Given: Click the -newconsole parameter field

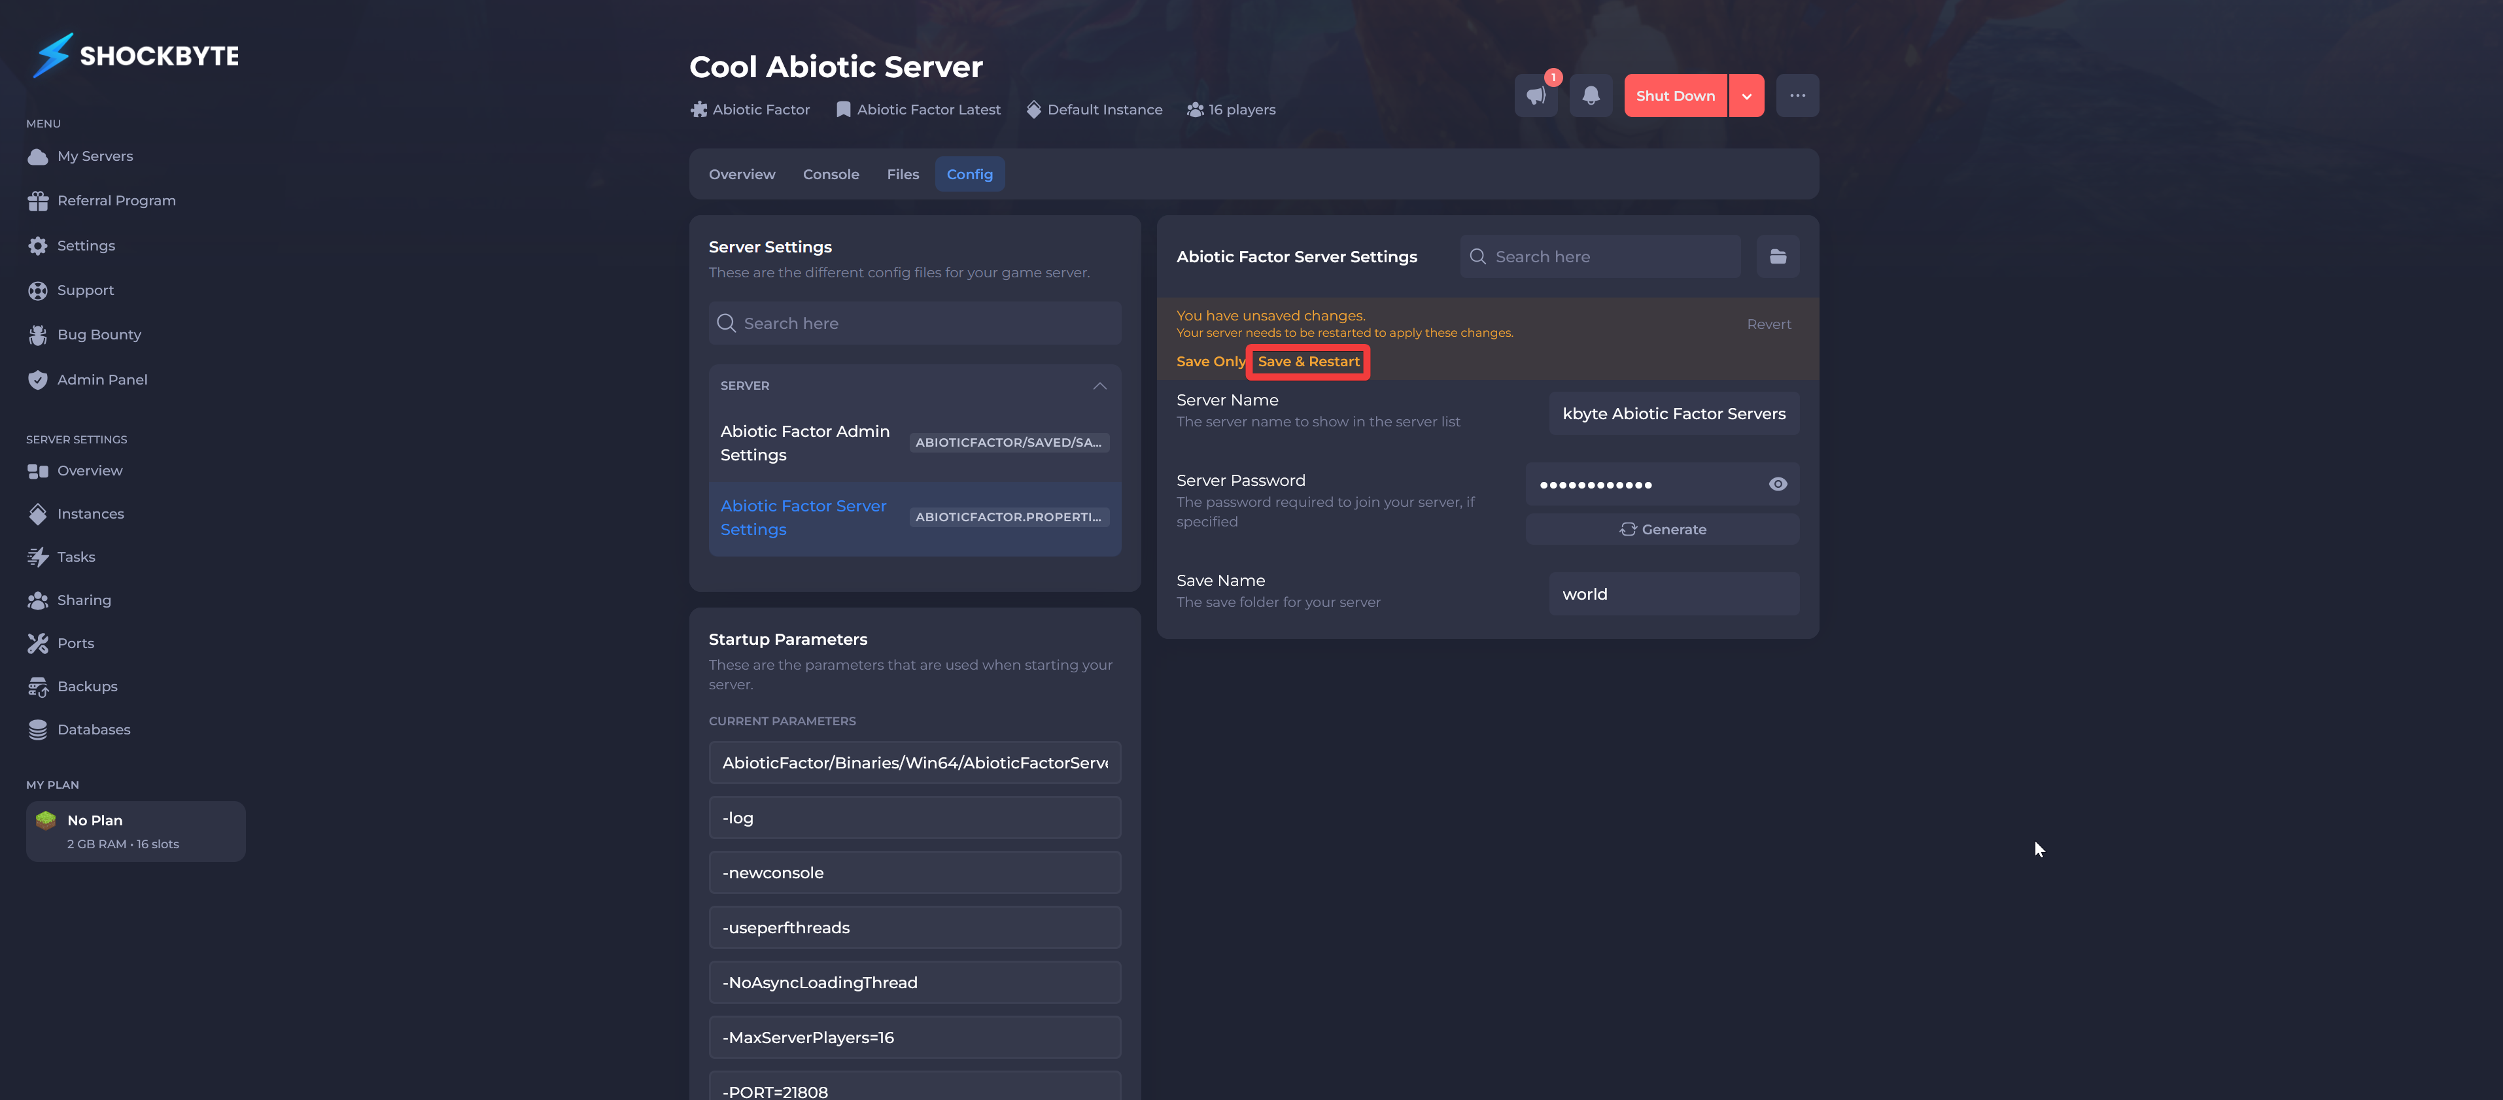Looking at the screenshot, I should click(x=914, y=872).
